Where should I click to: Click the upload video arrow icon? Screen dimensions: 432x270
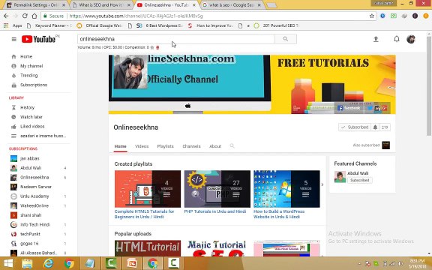point(376,39)
